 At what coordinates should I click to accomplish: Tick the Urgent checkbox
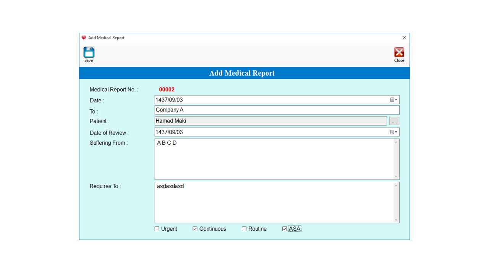(157, 229)
